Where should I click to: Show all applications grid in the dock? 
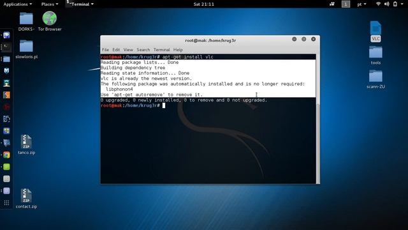6,203
